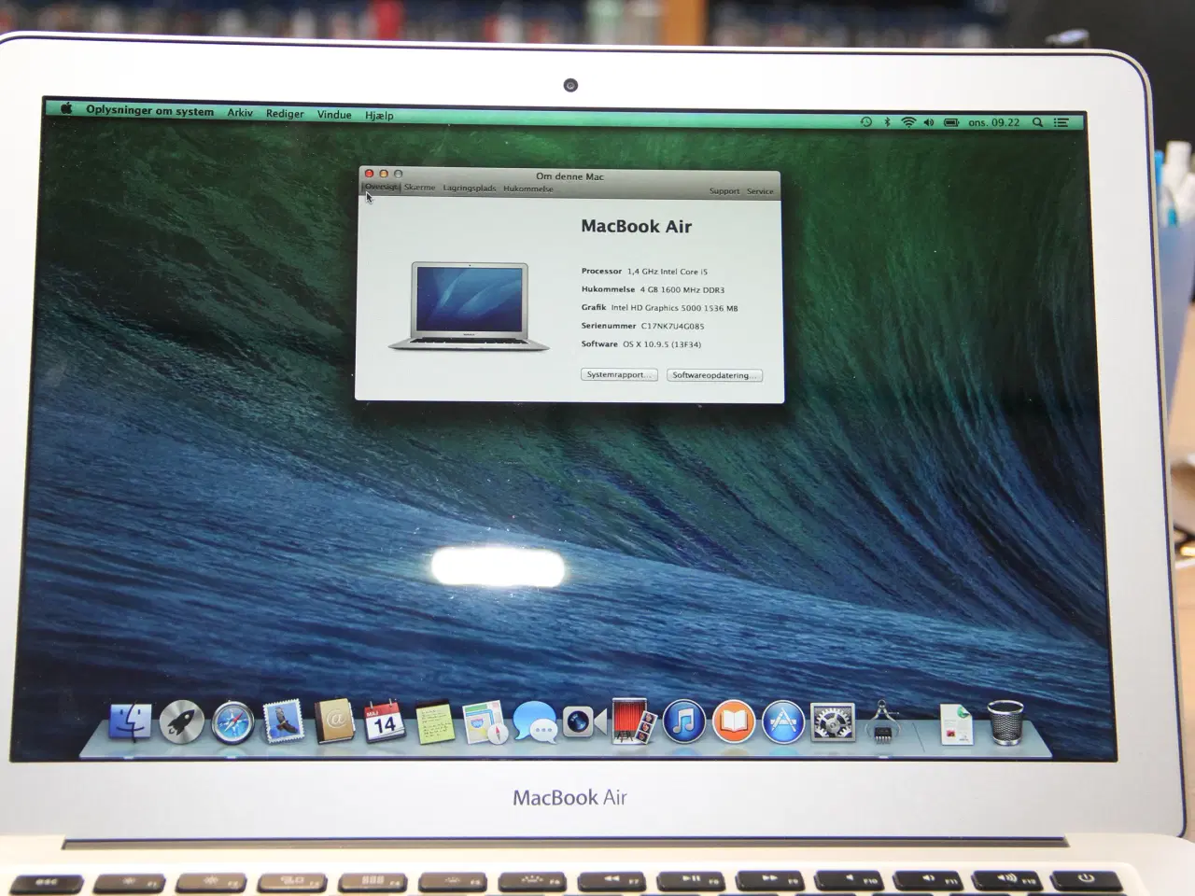Screen dimensions: 1195x896
Task: Switch to the Skærme tab
Action: point(419,188)
